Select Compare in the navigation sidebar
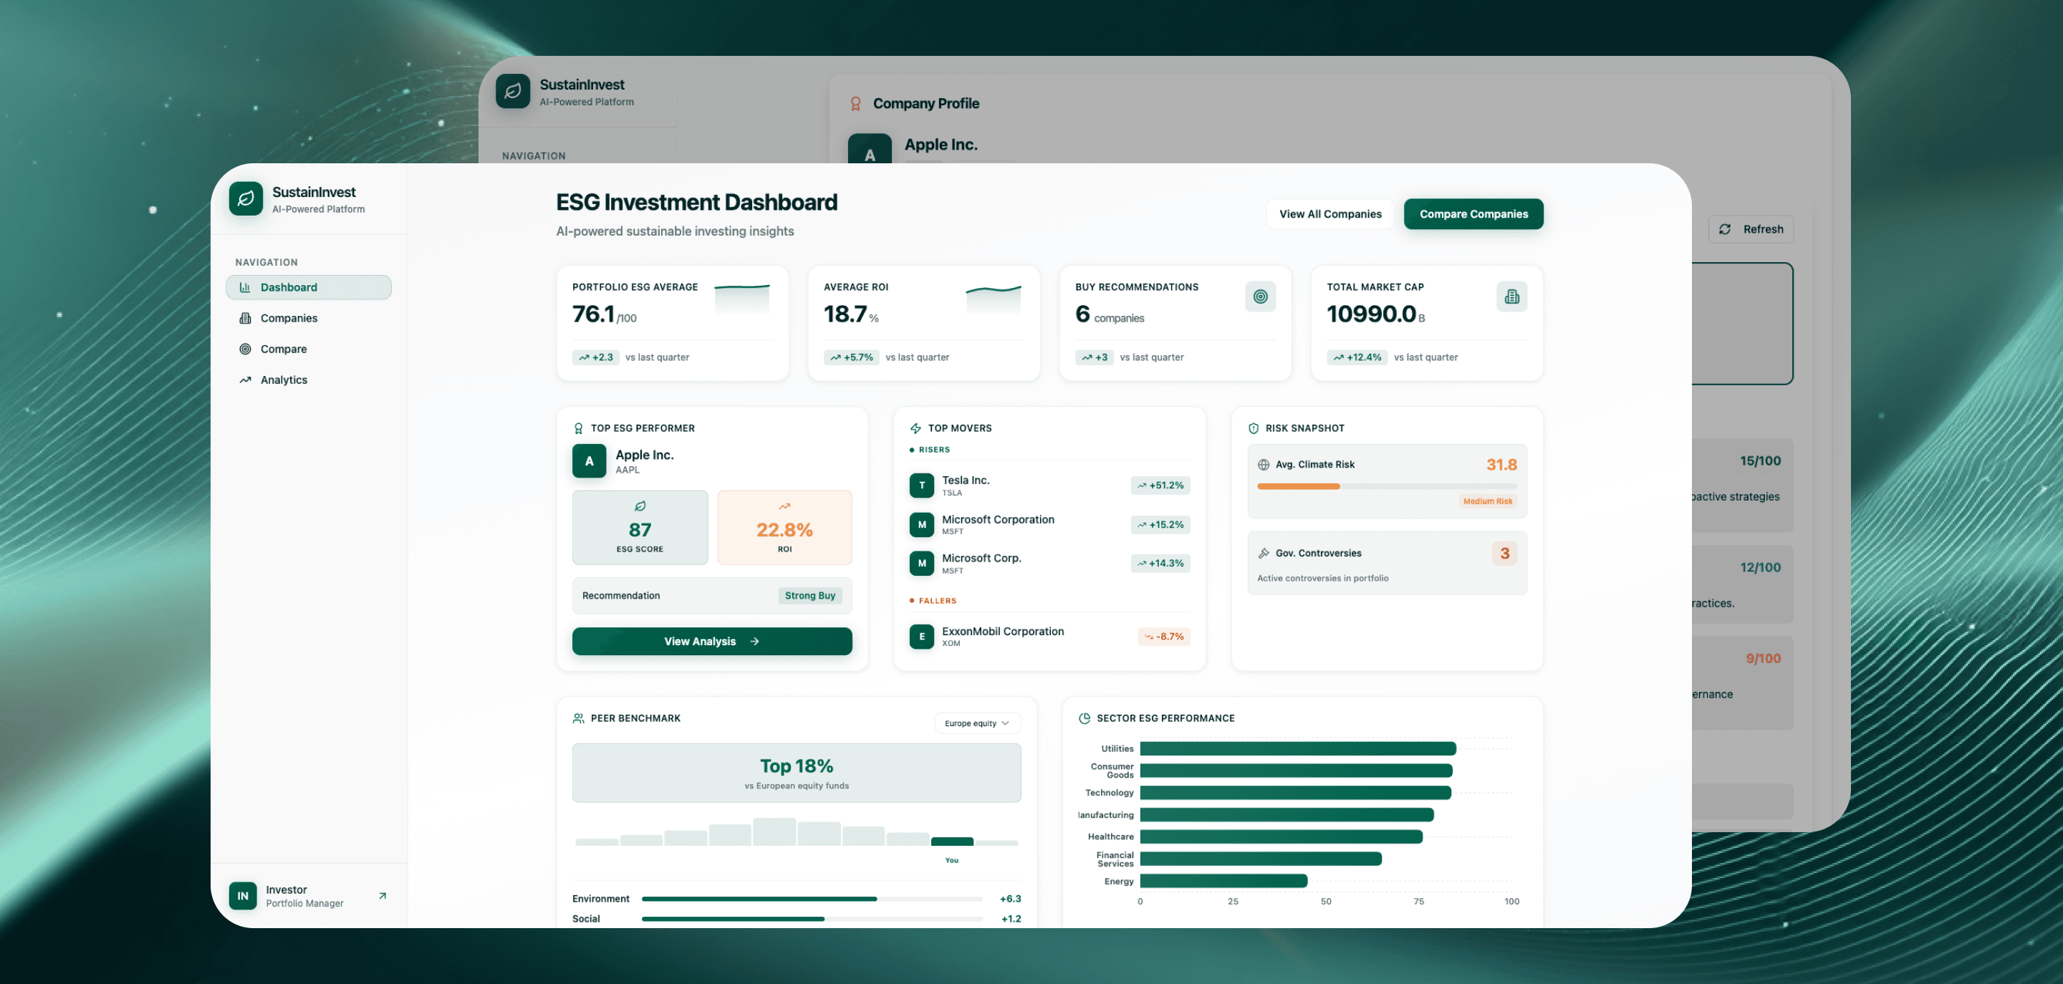2063x984 pixels. click(284, 349)
